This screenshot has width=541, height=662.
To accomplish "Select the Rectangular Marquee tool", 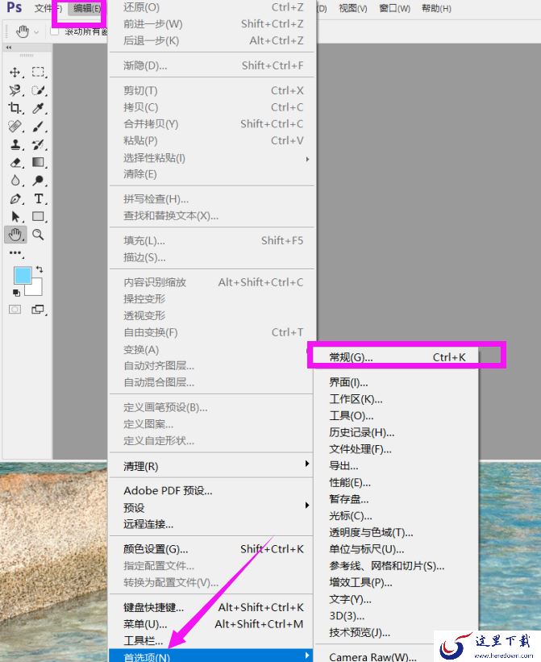I will (38, 73).
